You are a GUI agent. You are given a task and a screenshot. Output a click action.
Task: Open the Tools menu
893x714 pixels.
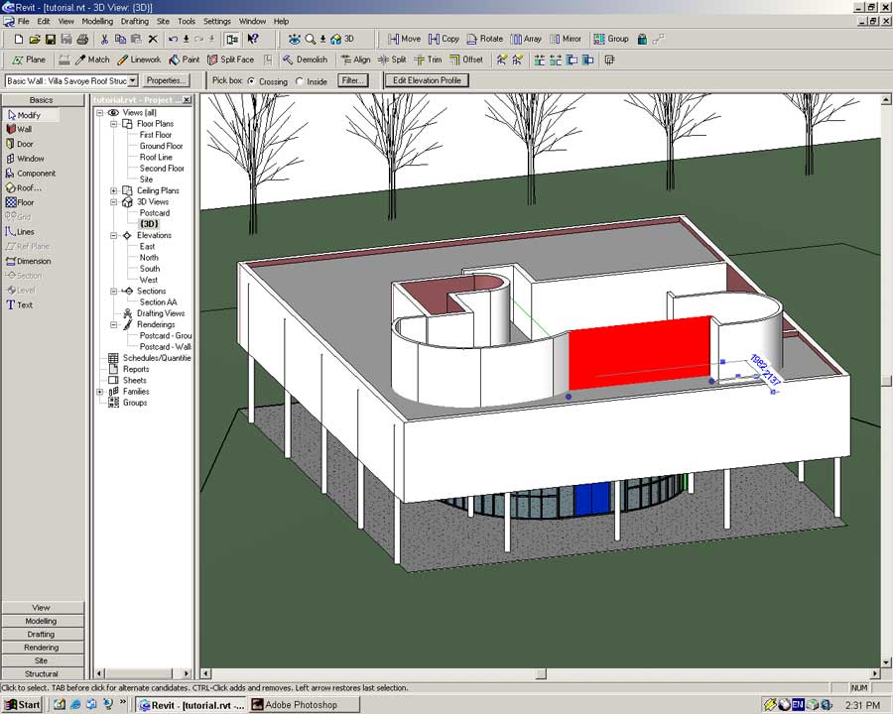point(187,21)
